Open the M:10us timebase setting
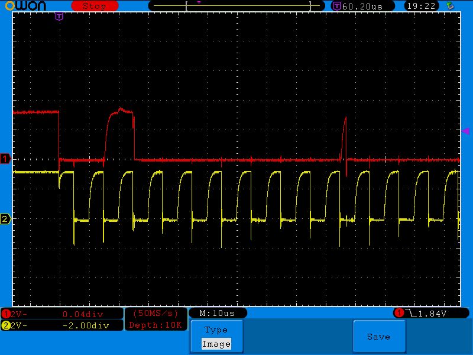 click(217, 313)
